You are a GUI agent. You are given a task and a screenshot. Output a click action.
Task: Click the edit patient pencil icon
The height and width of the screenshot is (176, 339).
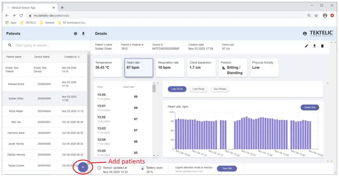point(306,46)
